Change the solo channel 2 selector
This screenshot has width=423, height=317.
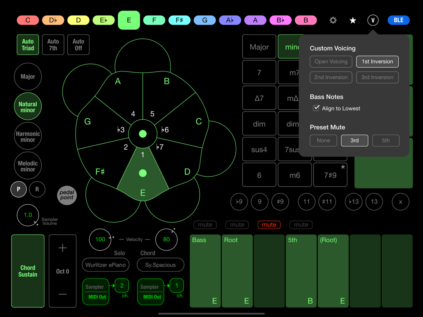coord(122,285)
